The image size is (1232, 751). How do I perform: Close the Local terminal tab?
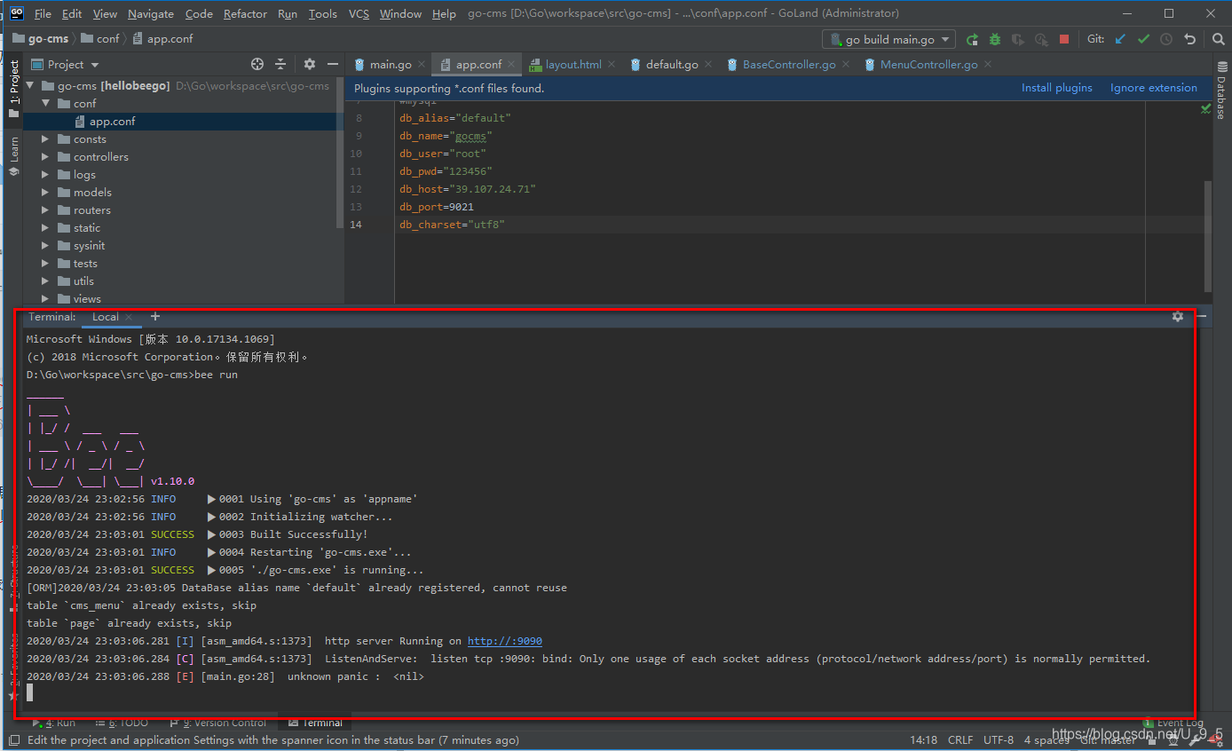coord(129,317)
